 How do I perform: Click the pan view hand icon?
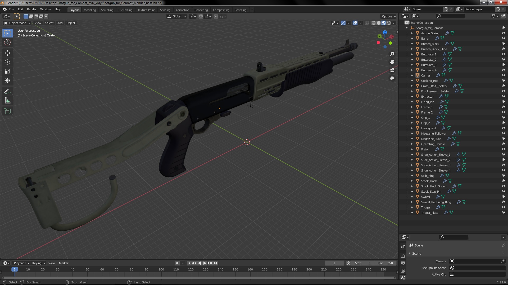coord(392,62)
